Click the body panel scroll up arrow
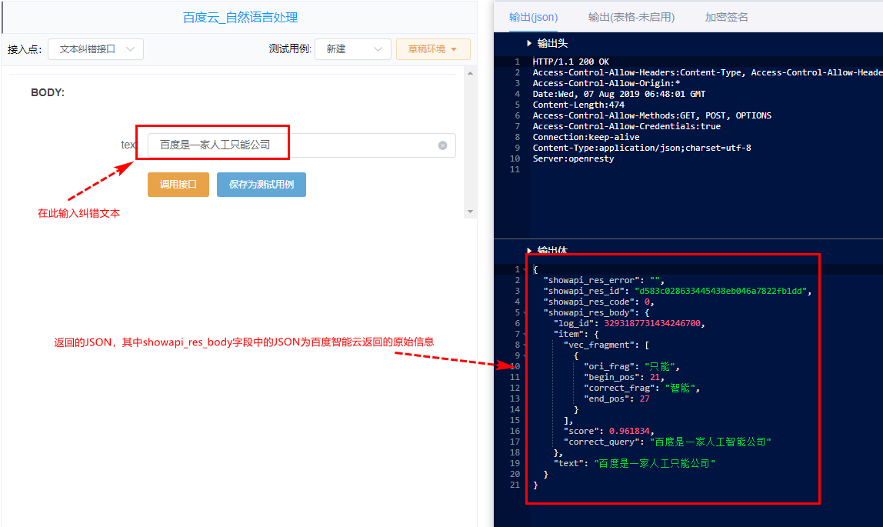Image resolution: width=883 pixels, height=527 pixels. [x=470, y=73]
